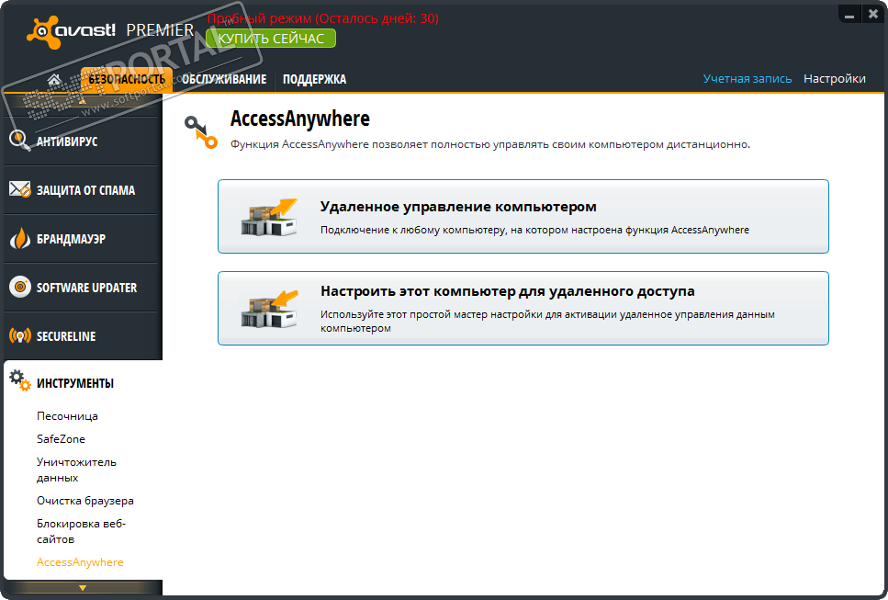Click the trial mode remaining days text

click(x=323, y=18)
